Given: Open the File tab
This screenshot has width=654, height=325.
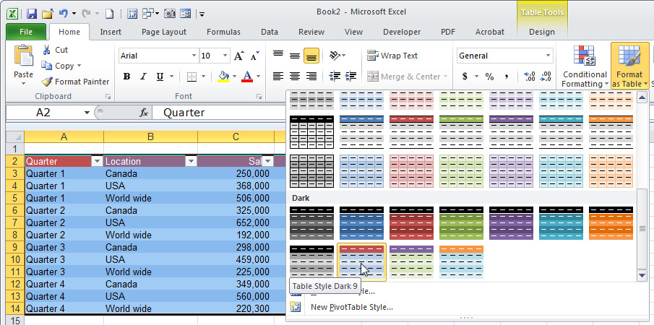Looking at the screenshot, I should coord(26,32).
